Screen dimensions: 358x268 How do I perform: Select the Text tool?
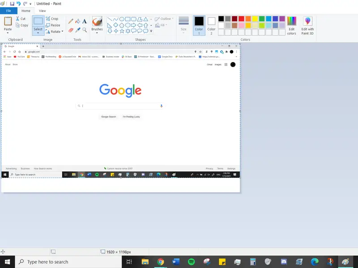(85, 21)
